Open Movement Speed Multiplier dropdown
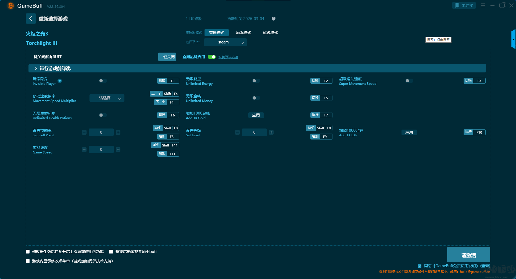 coord(107,98)
